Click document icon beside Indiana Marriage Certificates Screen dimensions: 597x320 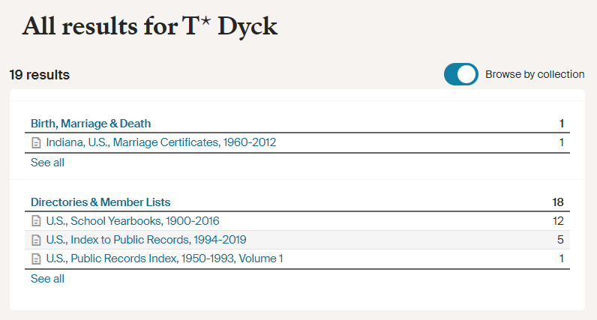36,142
